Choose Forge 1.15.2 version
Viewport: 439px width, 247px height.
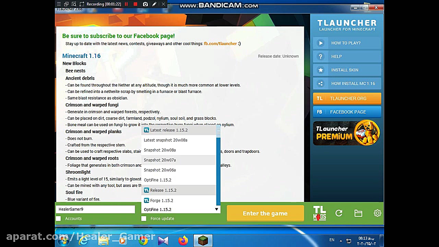point(179,200)
